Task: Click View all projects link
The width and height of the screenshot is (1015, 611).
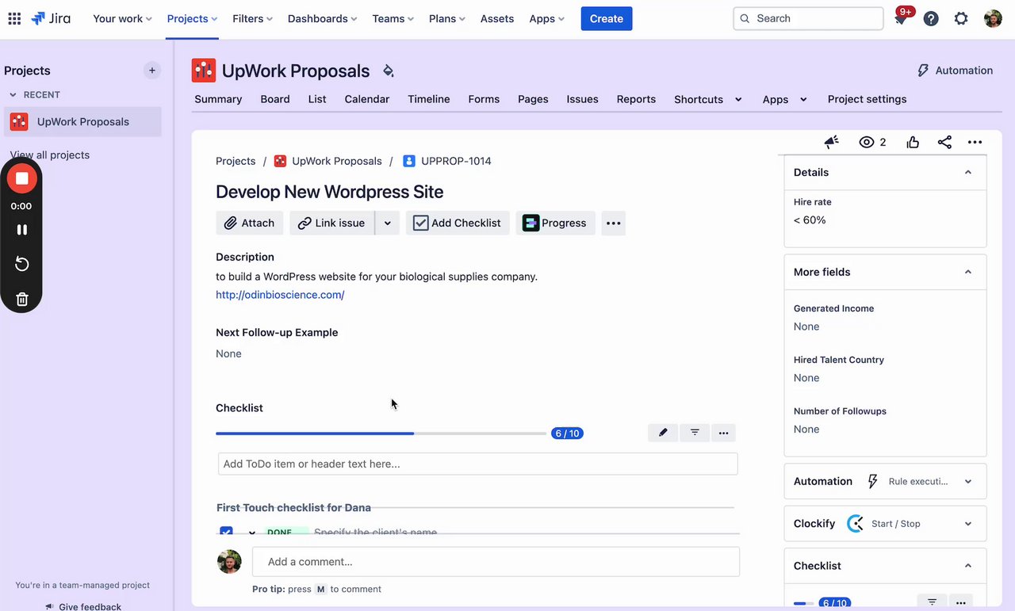Action: pos(49,155)
